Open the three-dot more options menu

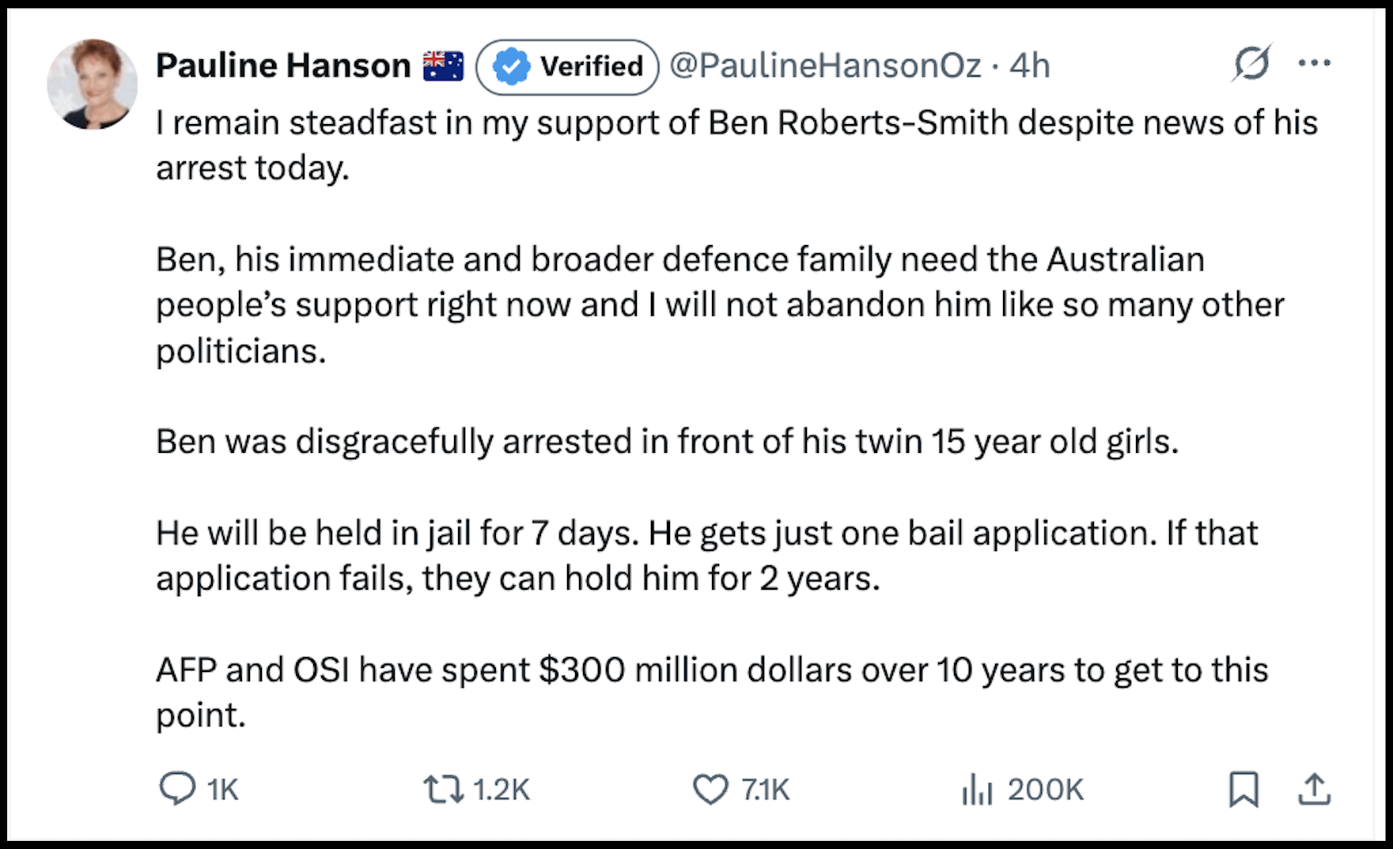pos(1314,63)
